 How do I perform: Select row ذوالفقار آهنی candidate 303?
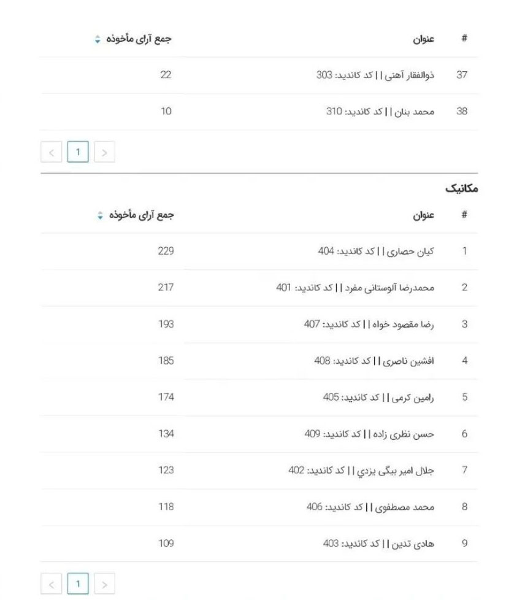click(259, 75)
